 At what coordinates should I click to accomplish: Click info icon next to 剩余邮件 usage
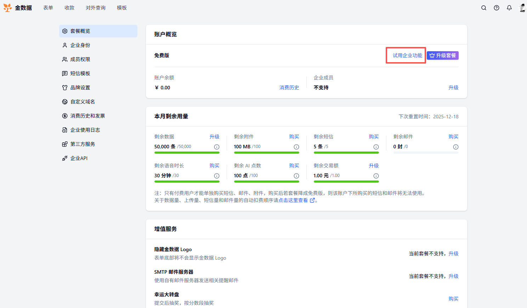(x=456, y=147)
